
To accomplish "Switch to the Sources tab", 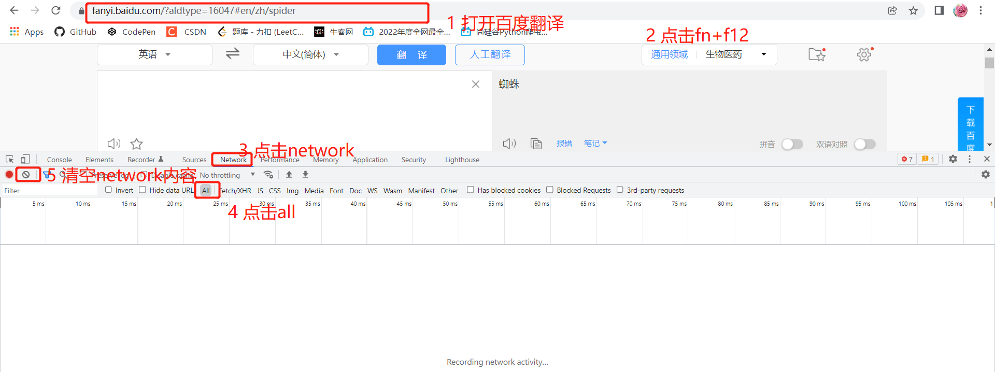I will click(x=194, y=160).
